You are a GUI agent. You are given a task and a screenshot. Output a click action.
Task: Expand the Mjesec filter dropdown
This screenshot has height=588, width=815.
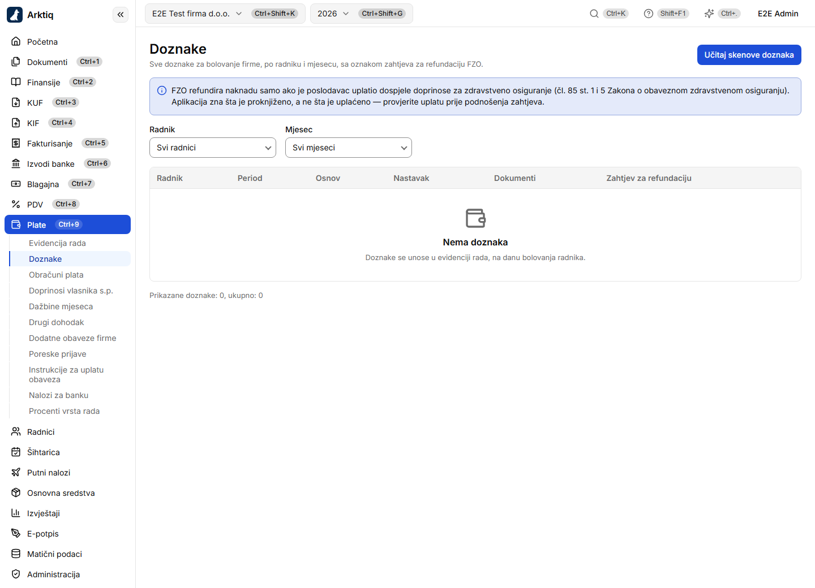point(349,148)
